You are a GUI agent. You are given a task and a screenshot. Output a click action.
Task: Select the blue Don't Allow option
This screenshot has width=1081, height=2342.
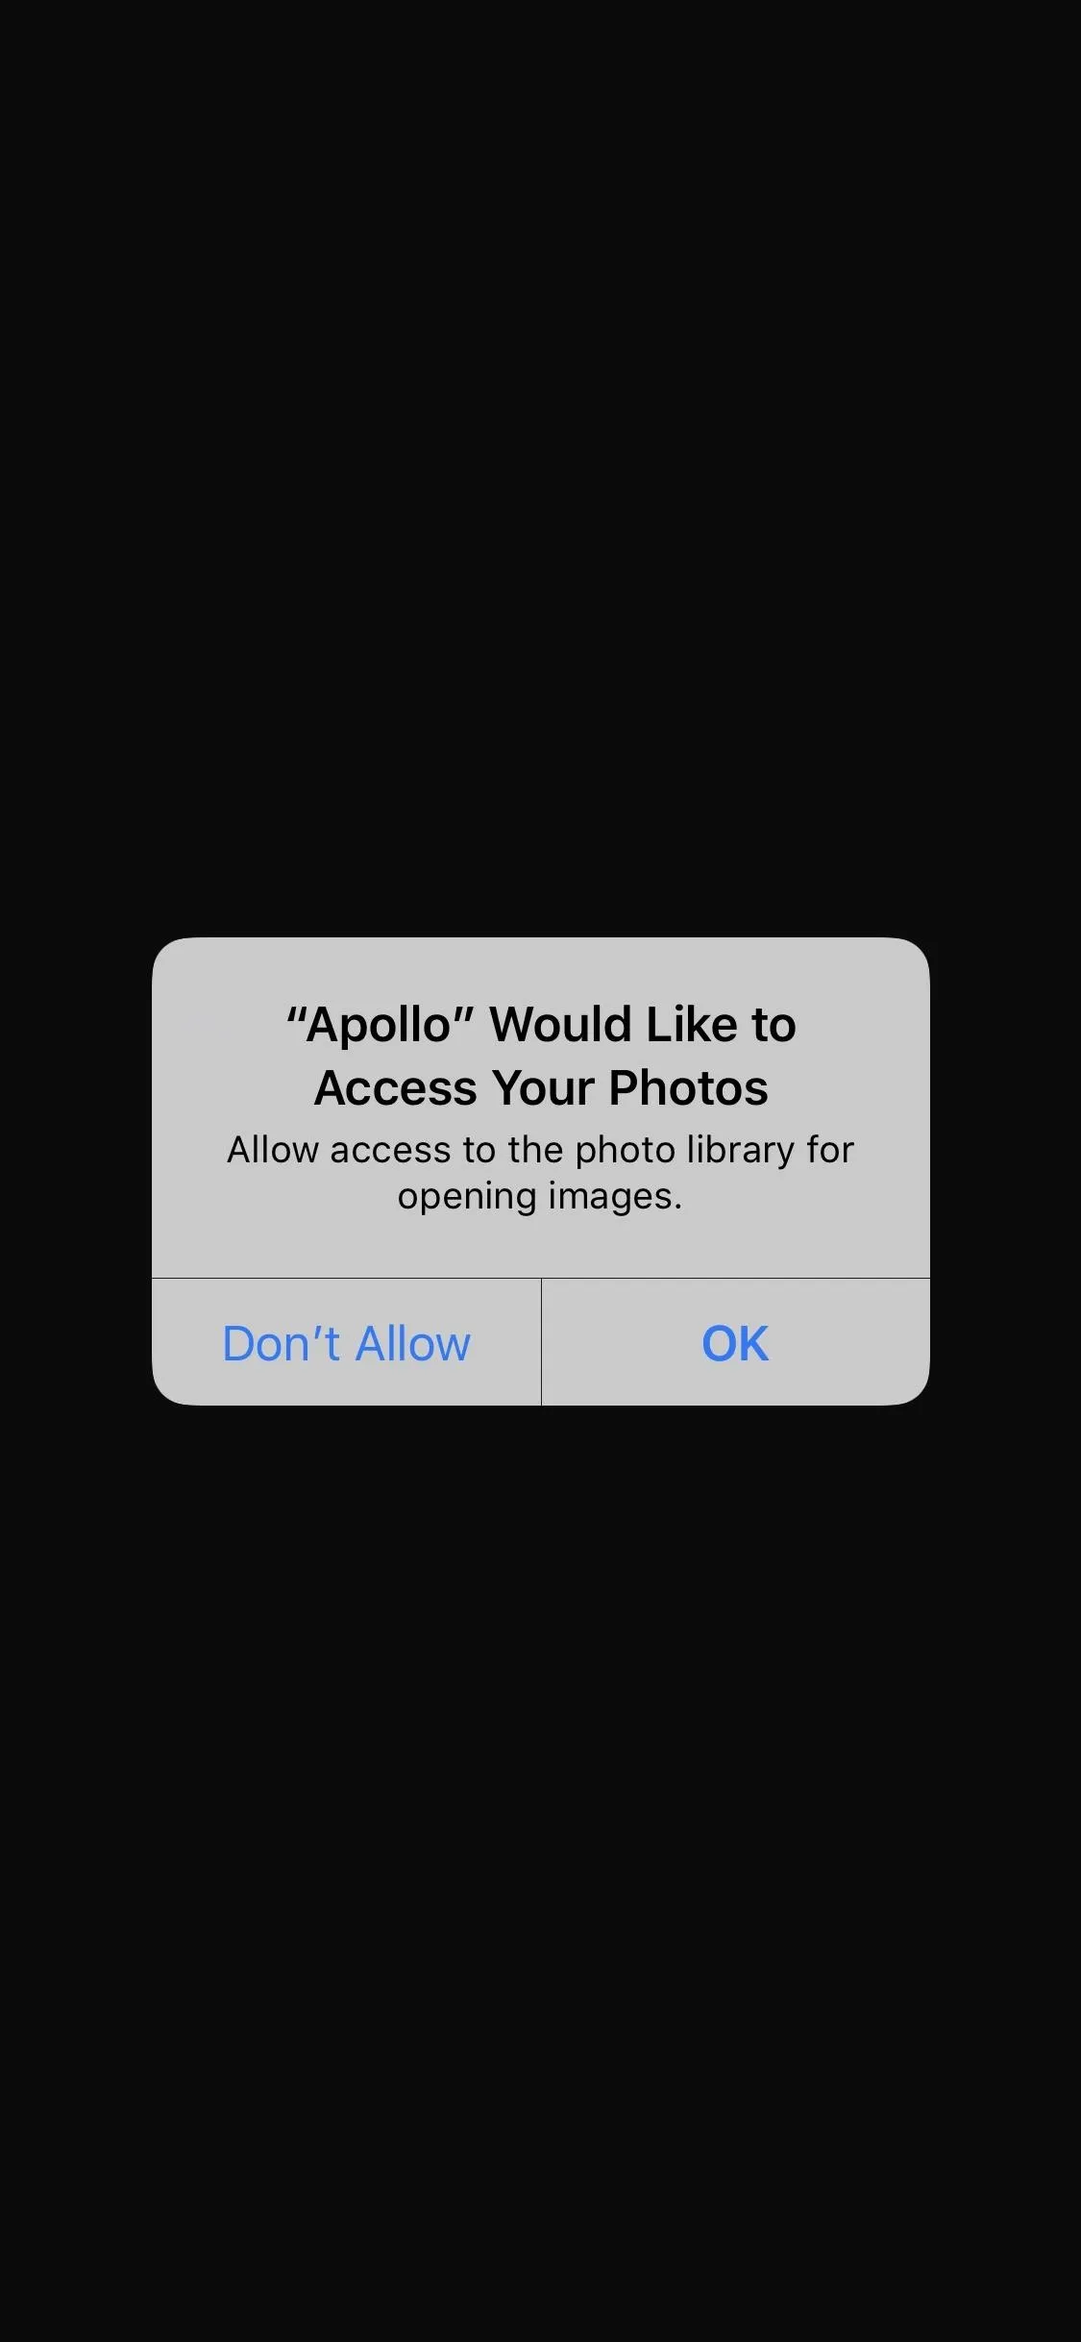(x=346, y=1342)
